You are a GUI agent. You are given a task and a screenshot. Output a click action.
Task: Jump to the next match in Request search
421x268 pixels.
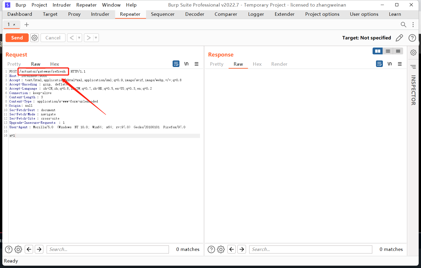tap(39, 249)
